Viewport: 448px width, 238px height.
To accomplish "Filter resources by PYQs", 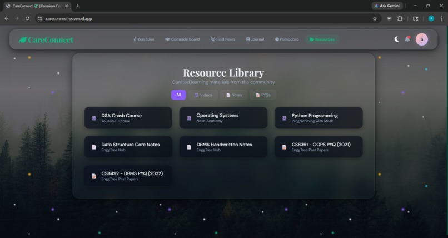I will (x=263, y=95).
